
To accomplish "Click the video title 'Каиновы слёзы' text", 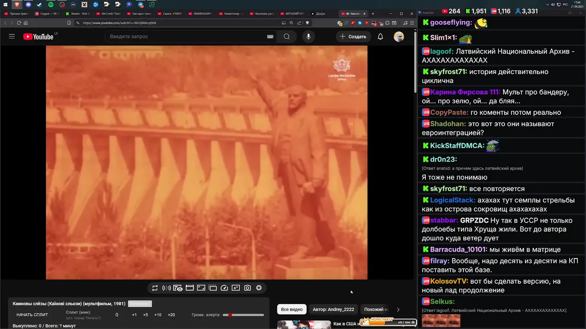I will [x=69, y=304].
